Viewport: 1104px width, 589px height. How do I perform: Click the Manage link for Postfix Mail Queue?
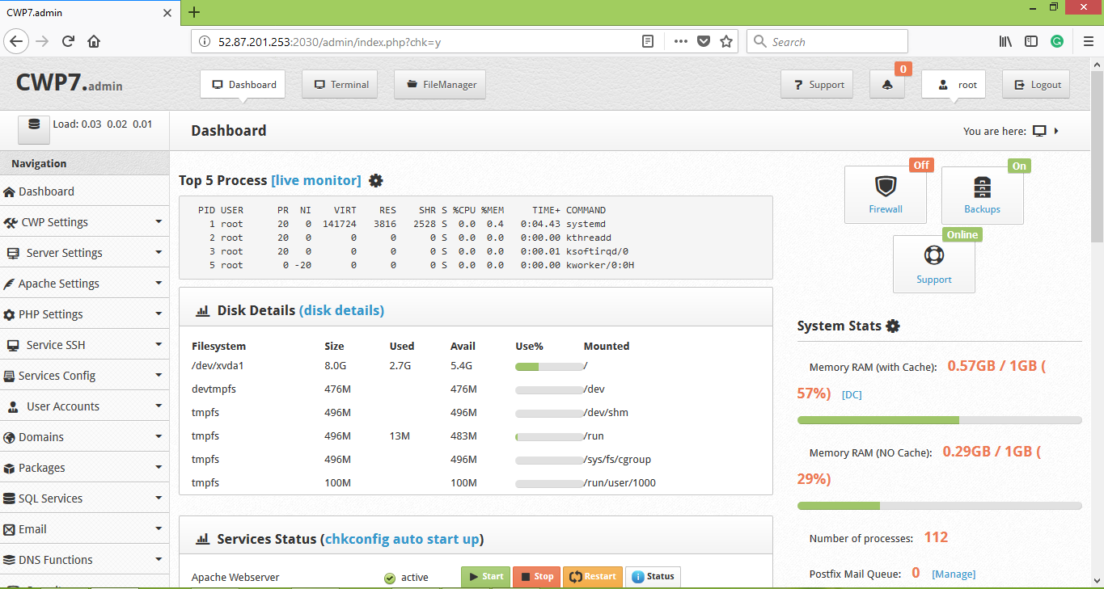pyautogui.click(x=954, y=574)
